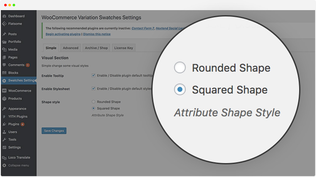The image size is (316, 177).
Task: Click the Save Changes button
Action: coord(54,131)
